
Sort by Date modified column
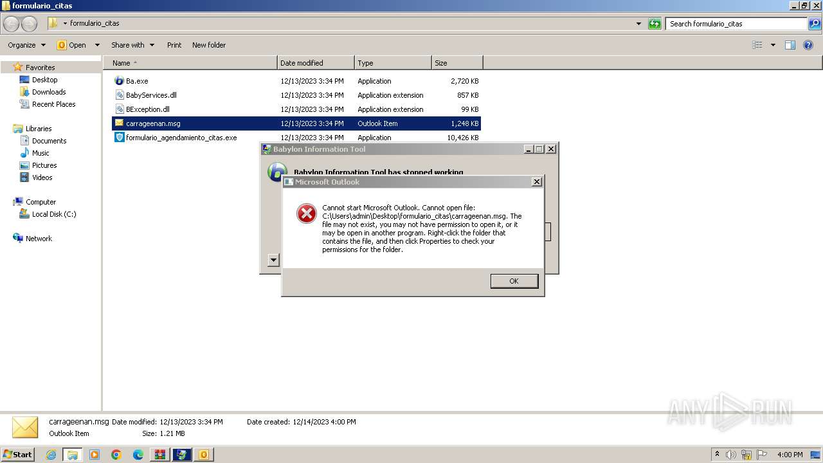316,63
